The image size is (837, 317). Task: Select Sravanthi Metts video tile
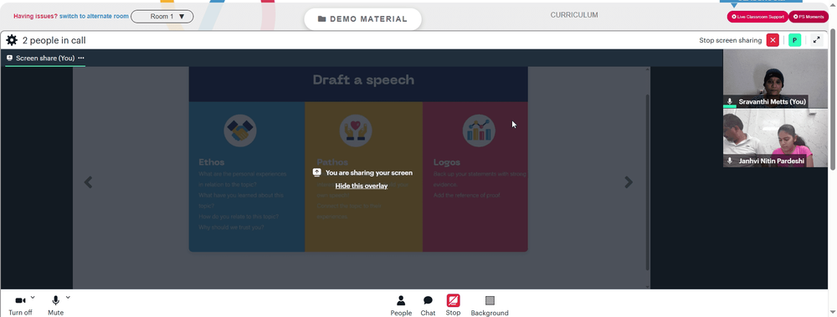tap(775, 79)
